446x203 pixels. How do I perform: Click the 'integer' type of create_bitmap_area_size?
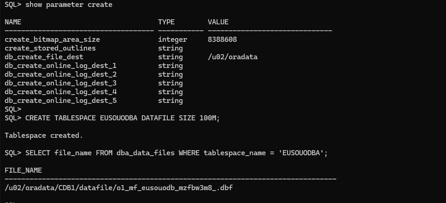pyautogui.click(x=172, y=39)
